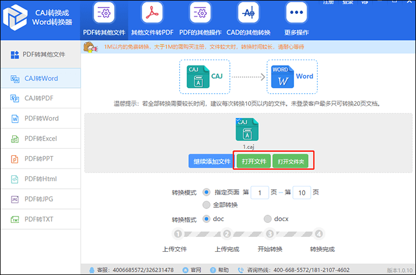This screenshot has height=275, width=416.
Task: Click the orange free conversion notice text
Action: (x=204, y=47)
